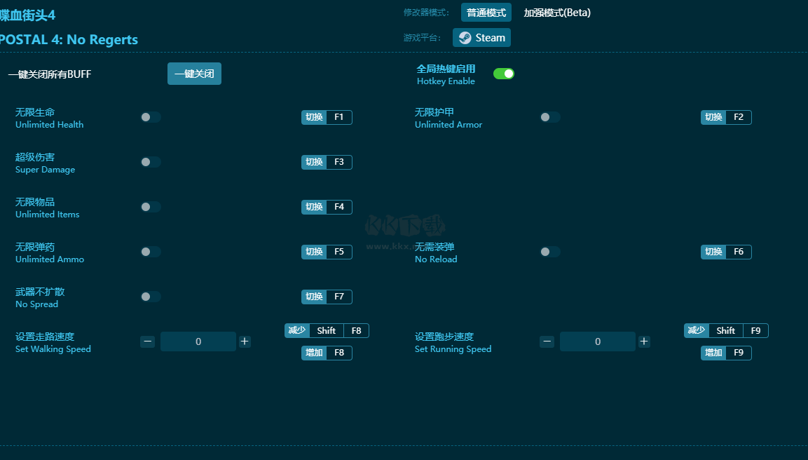Screen dimensions: 808x460
Task: Decrease walking speed with the minus button
Action: click(x=147, y=341)
